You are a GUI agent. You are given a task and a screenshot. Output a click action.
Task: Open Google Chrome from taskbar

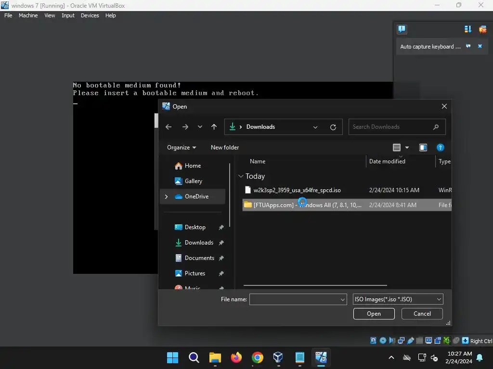click(257, 357)
